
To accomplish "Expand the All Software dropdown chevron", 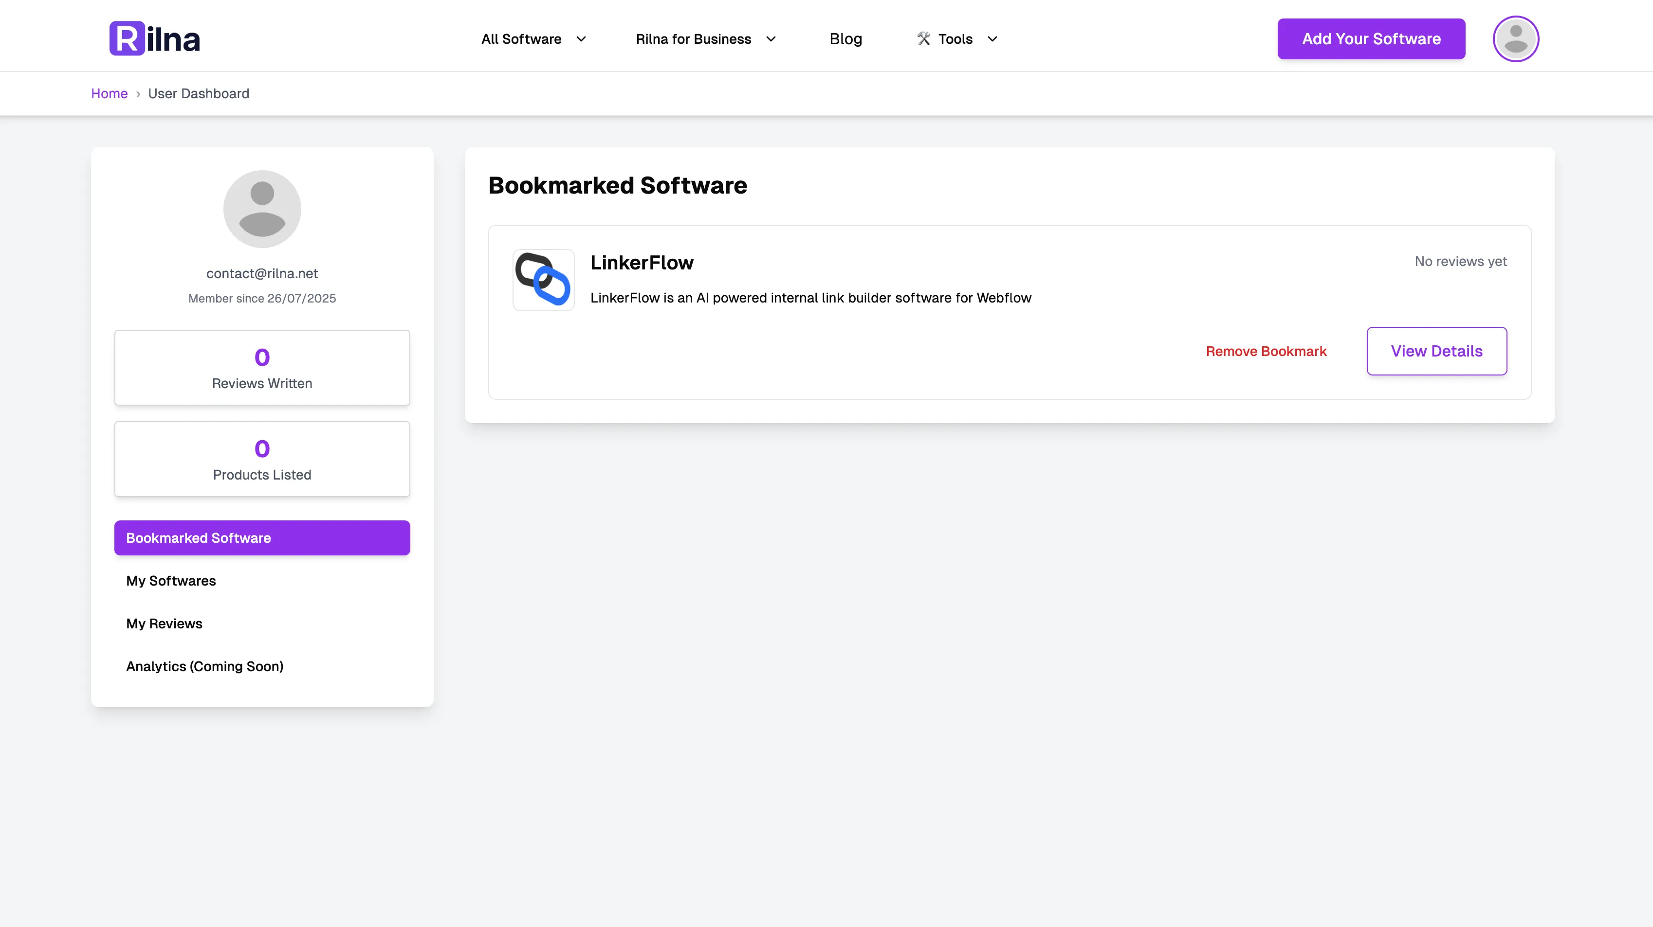I will (581, 39).
